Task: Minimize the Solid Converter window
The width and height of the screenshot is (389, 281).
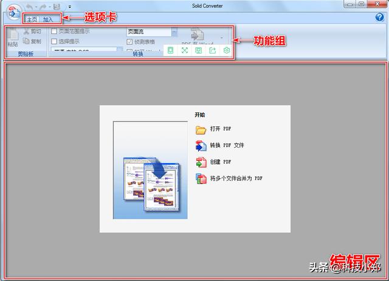Action: coord(350,4)
